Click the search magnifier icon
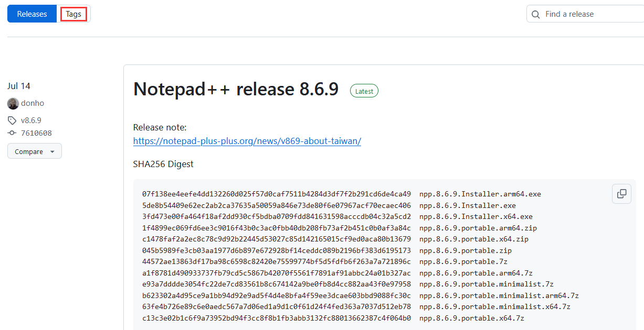Screen dimensions: 644x330 coord(535,14)
